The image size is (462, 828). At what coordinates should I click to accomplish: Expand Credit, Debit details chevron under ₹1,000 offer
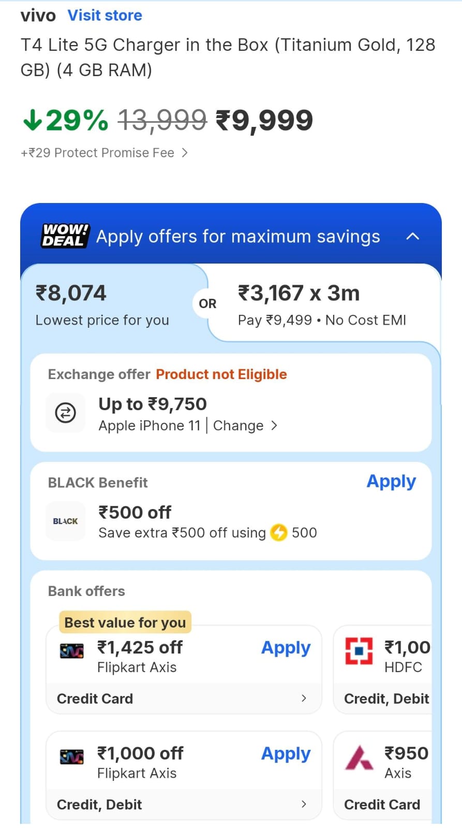(x=304, y=804)
